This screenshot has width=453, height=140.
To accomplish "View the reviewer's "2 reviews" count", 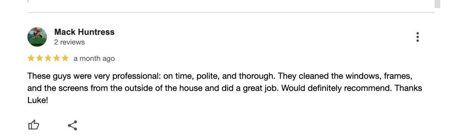I will [x=69, y=42].
